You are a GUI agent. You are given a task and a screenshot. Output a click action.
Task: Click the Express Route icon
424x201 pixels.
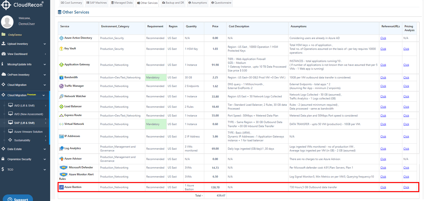(61, 115)
